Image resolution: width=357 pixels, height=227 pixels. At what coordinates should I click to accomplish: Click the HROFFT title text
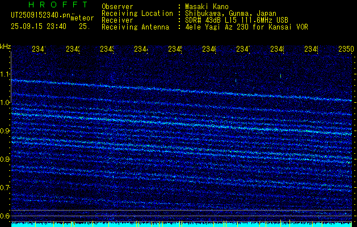(58, 5)
